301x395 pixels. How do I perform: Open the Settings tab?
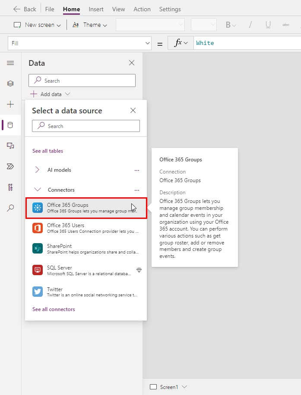(170, 9)
